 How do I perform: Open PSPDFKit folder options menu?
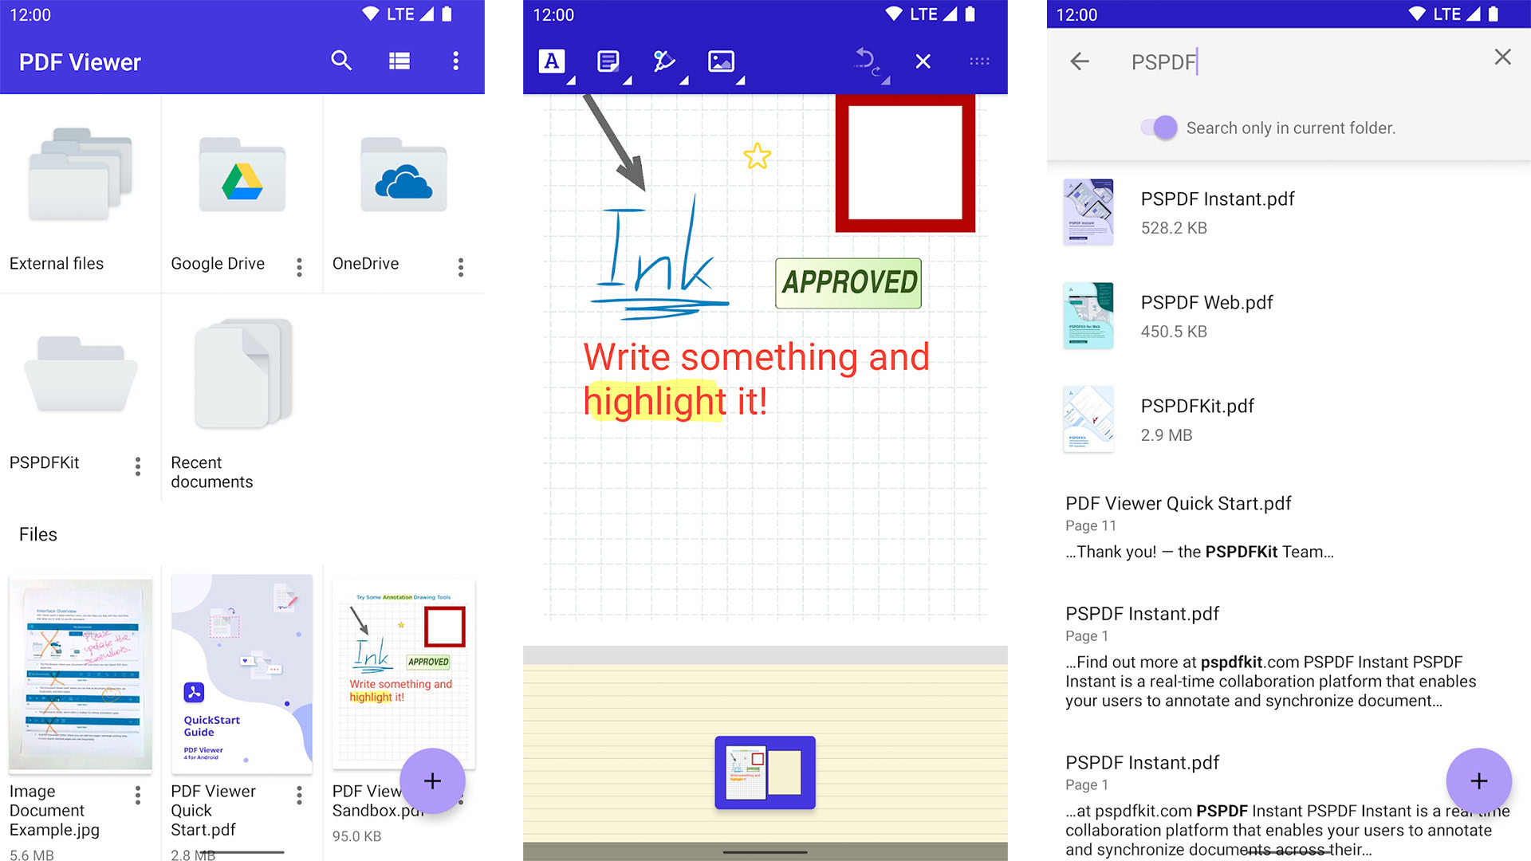pyautogui.click(x=135, y=466)
